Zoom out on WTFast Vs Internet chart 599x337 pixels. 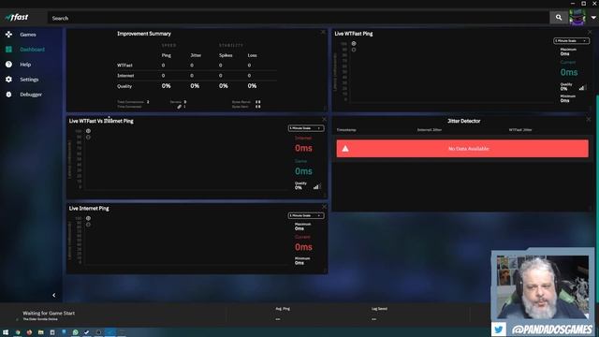click(x=88, y=138)
